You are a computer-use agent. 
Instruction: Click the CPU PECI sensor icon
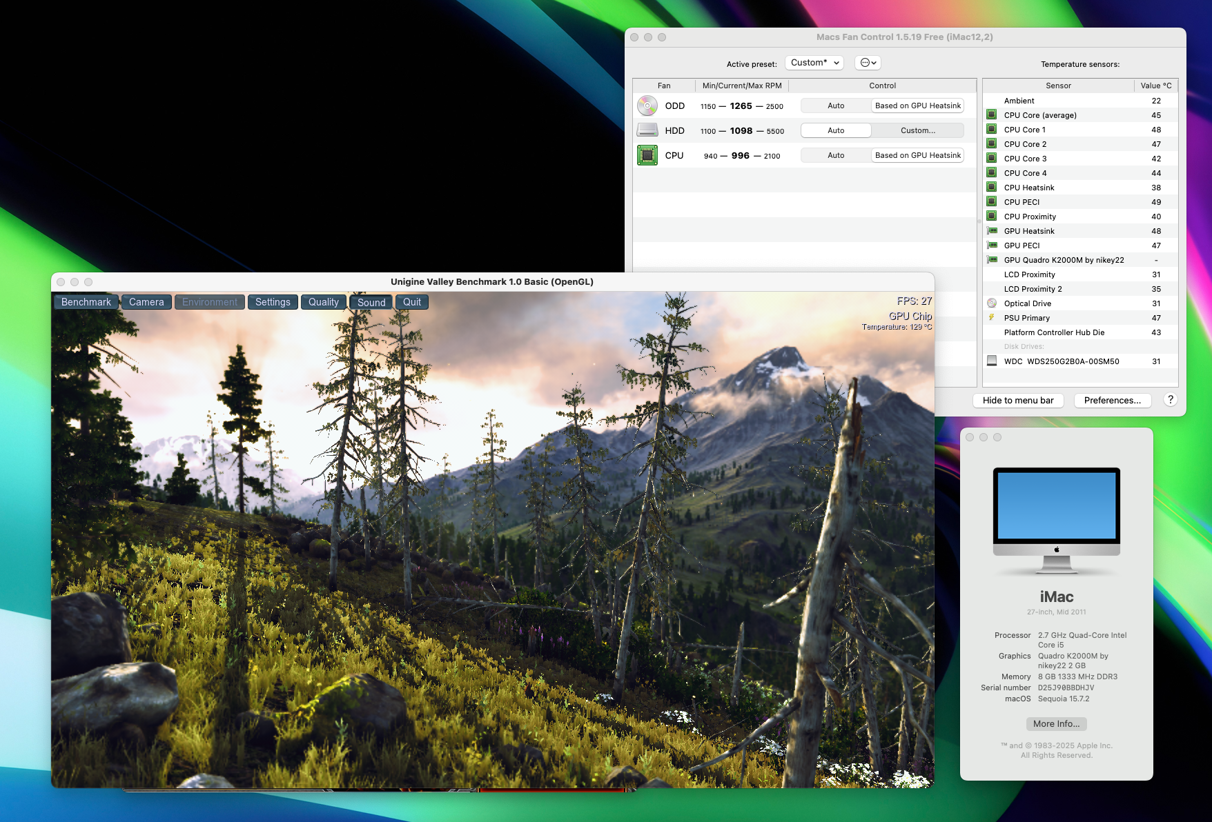click(992, 201)
